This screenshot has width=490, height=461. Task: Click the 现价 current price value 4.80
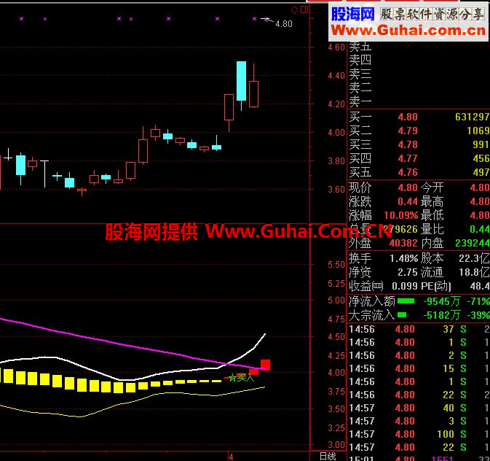(x=408, y=187)
